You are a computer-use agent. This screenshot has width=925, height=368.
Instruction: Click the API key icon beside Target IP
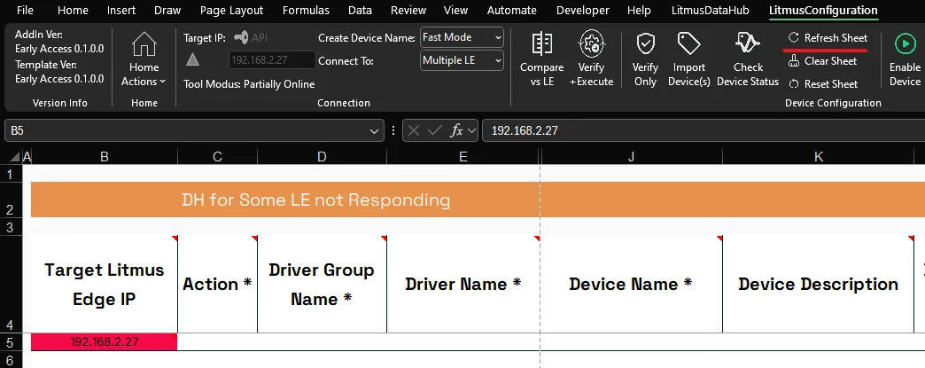[241, 37]
